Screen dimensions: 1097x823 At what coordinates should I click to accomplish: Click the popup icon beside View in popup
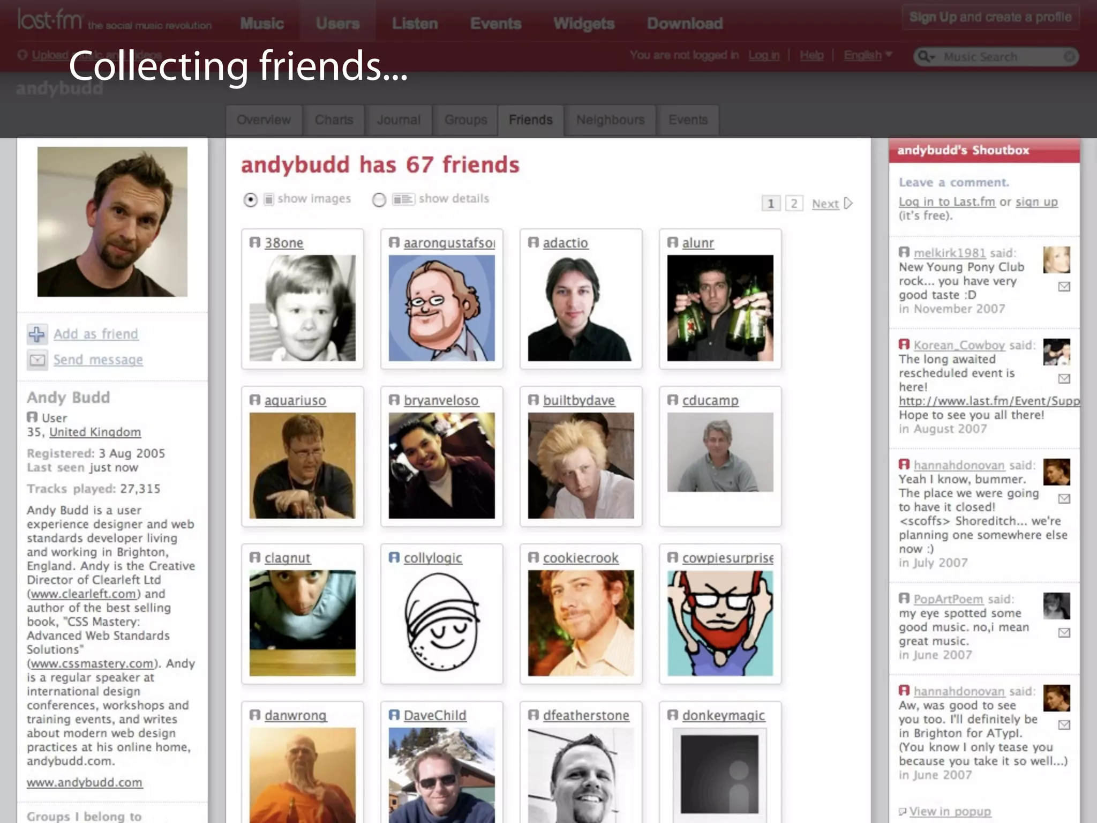tap(903, 812)
